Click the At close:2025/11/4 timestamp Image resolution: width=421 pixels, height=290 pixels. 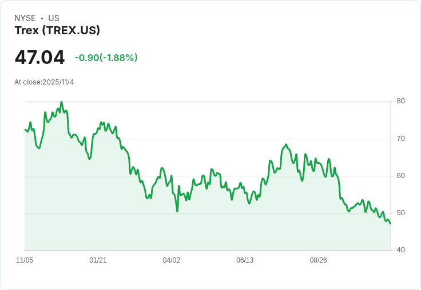(x=44, y=82)
